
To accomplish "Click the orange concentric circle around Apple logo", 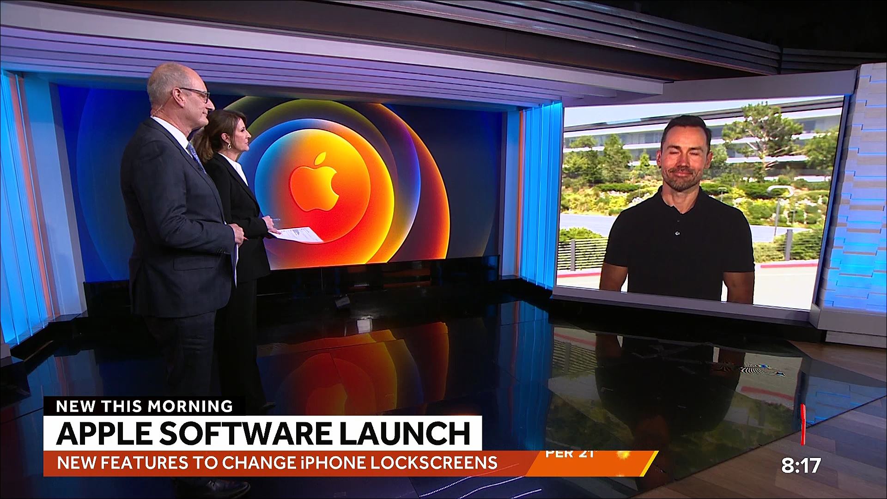I will coord(319,184).
